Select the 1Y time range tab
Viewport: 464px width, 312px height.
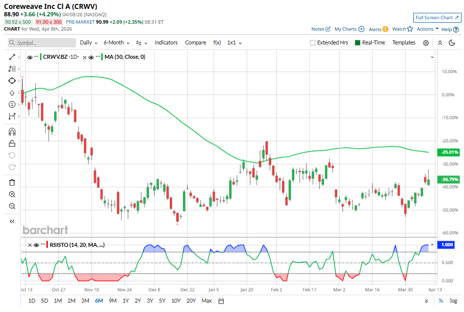coord(125,301)
